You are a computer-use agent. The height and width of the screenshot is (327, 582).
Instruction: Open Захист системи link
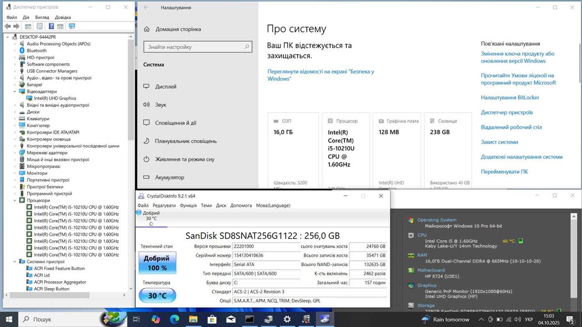click(499, 142)
